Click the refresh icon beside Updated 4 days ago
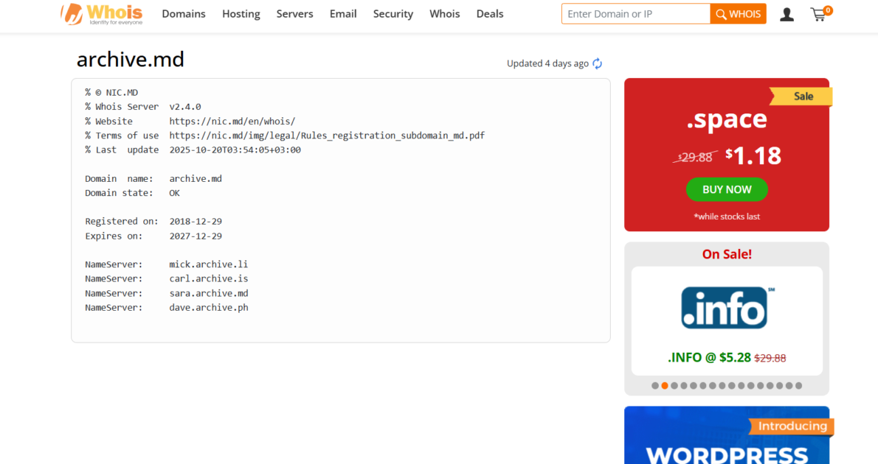Image resolution: width=878 pixels, height=464 pixels. point(598,64)
